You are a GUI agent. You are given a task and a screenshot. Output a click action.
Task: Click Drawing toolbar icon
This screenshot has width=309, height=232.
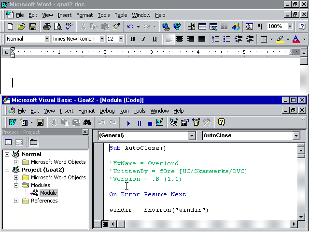coord(236,27)
